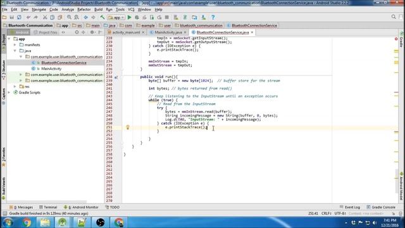The height and width of the screenshot is (228, 405).
Task: Open the VCS menu
Action: [x=131, y=9]
